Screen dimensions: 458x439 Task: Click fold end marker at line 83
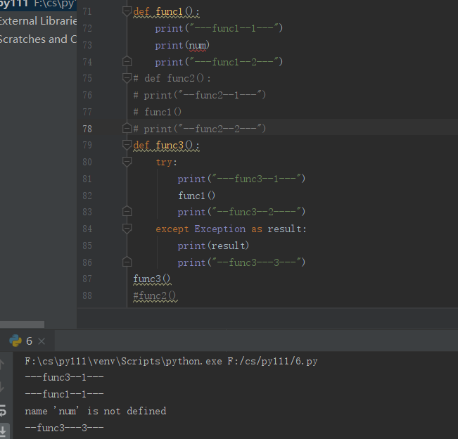click(127, 212)
